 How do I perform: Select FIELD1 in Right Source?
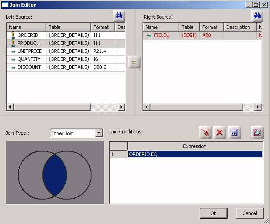pos(161,35)
